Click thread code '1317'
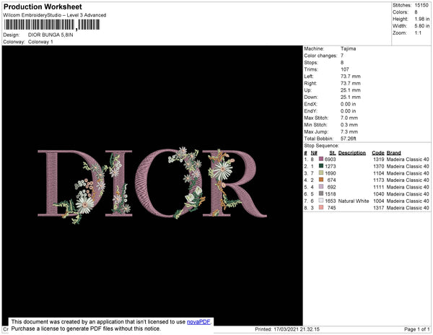The width and height of the screenshot is (433, 335). [379, 208]
